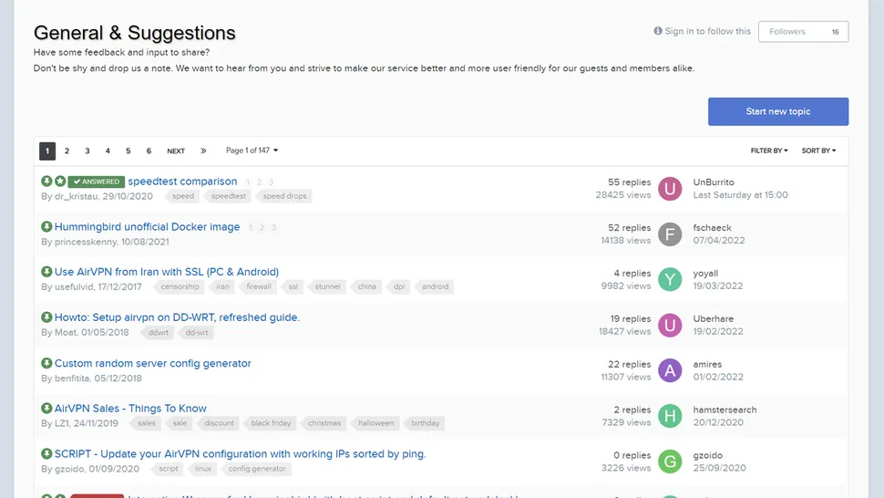Click the speed drops tag
884x498 pixels.
click(283, 196)
